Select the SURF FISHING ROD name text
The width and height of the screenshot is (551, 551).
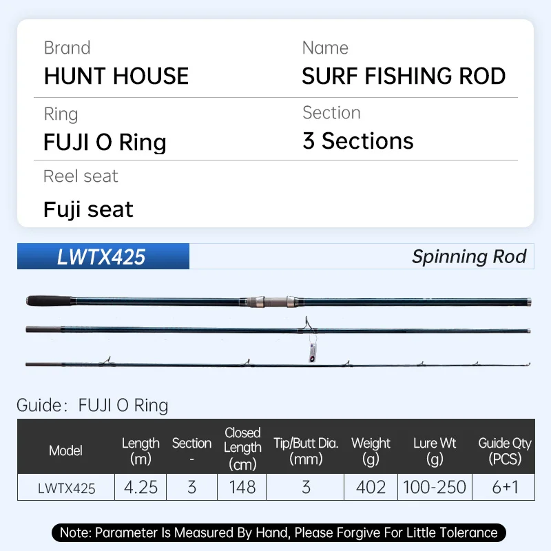(404, 76)
